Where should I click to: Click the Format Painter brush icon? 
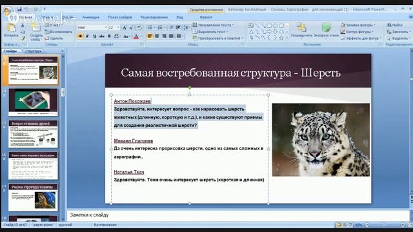click(x=23, y=39)
